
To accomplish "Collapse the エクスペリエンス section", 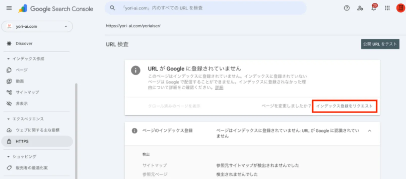I will pos(8,119).
